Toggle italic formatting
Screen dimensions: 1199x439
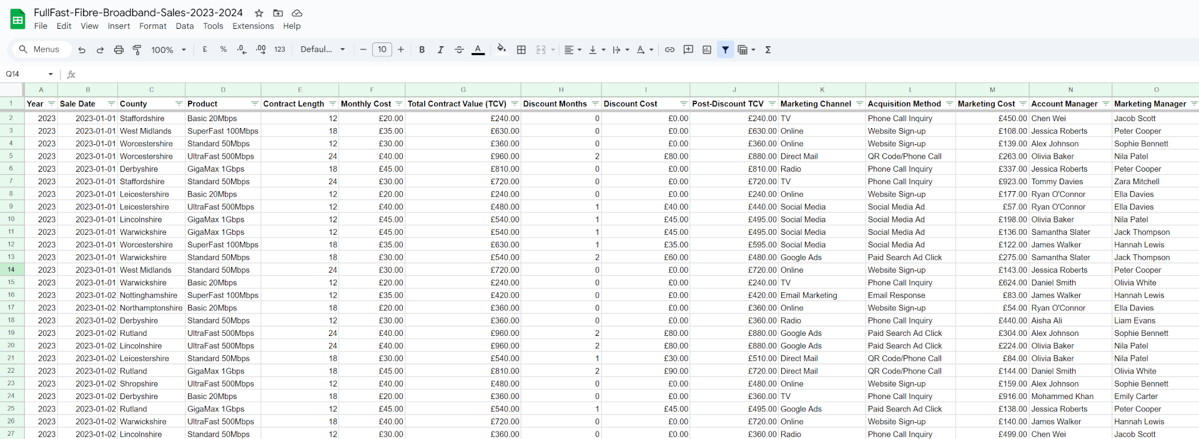(x=440, y=49)
